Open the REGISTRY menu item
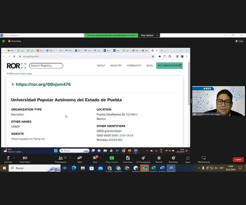Screen dimensions: 246x205 [x=116, y=66]
